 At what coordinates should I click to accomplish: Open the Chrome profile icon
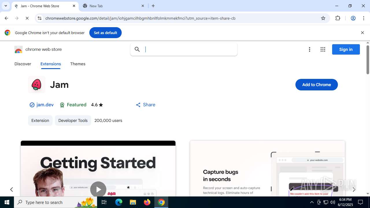[353, 18]
